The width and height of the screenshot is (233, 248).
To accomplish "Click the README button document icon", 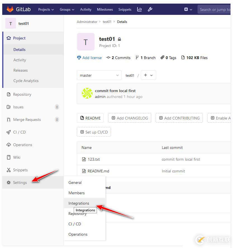I will click(x=82, y=118).
